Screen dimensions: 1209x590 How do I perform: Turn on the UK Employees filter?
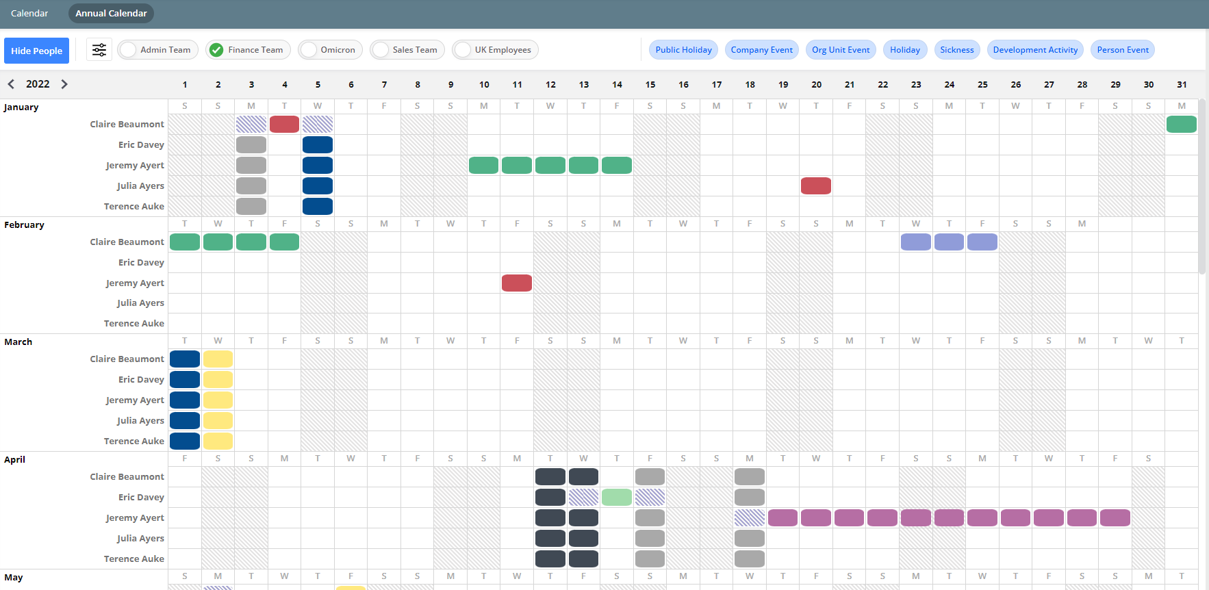(x=495, y=50)
